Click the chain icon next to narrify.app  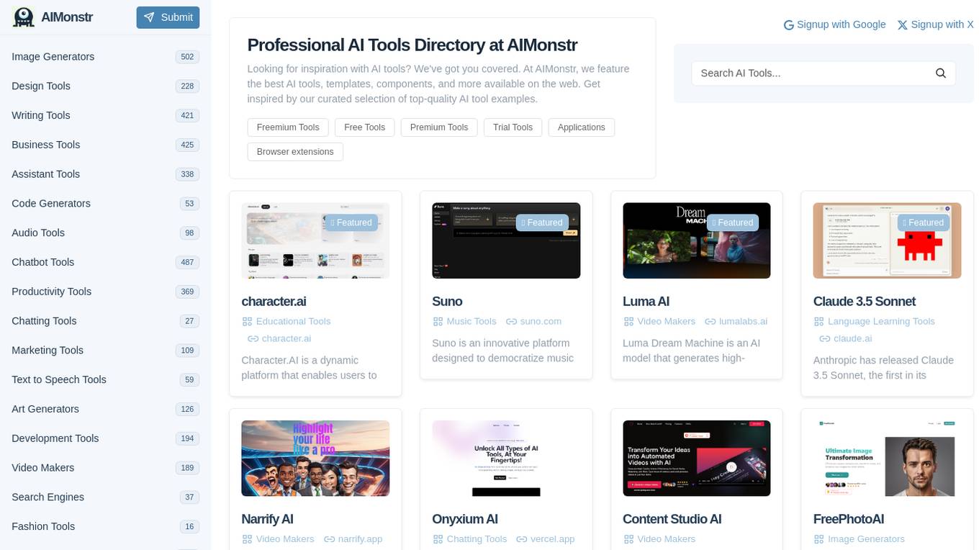click(x=329, y=539)
